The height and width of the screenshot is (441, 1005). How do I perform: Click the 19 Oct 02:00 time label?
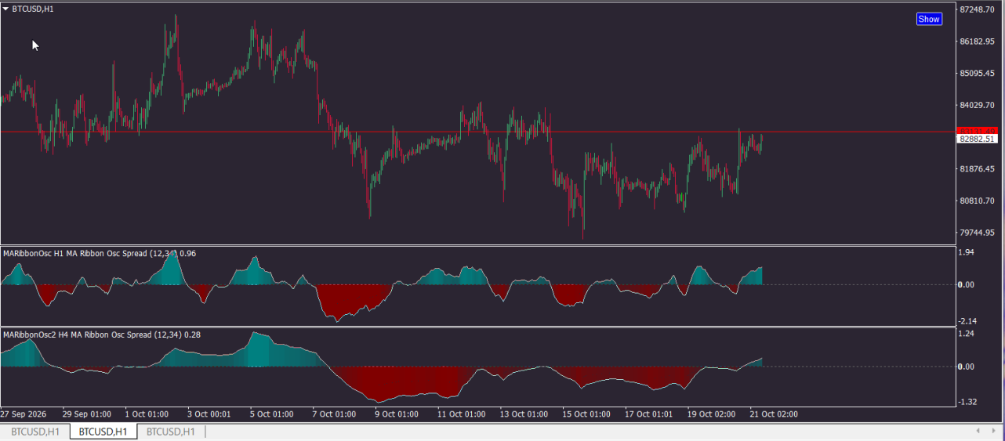[712, 414]
